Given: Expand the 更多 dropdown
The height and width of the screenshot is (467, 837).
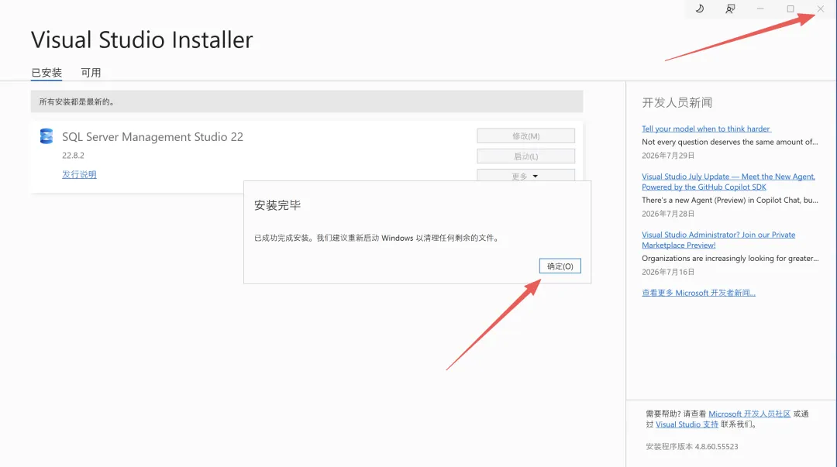Looking at the screenshot, I should pos(525,176).
